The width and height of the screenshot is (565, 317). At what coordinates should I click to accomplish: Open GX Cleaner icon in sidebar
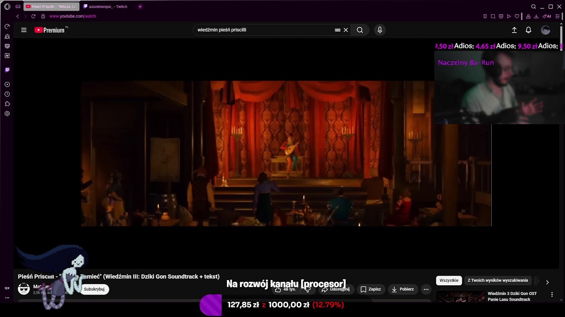tap(7, 36)
